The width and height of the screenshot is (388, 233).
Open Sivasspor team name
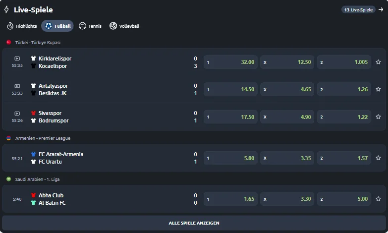coord(50,113)
